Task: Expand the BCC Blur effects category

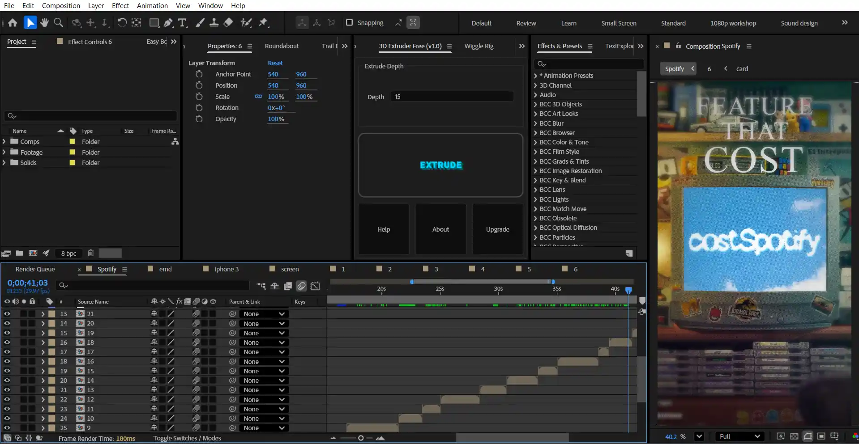Action: tap(535, 123)
